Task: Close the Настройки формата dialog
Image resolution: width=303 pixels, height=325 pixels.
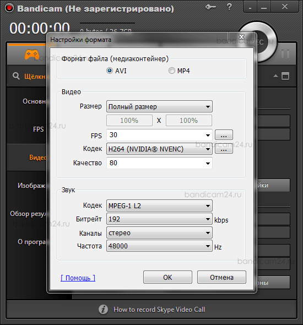Action: 241,37
